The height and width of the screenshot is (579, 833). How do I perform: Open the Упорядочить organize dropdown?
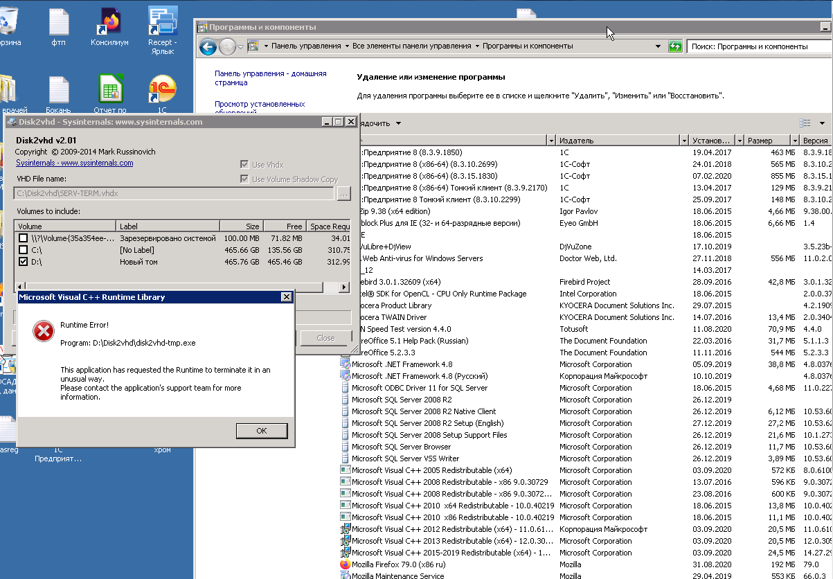(x=381, y=123)
